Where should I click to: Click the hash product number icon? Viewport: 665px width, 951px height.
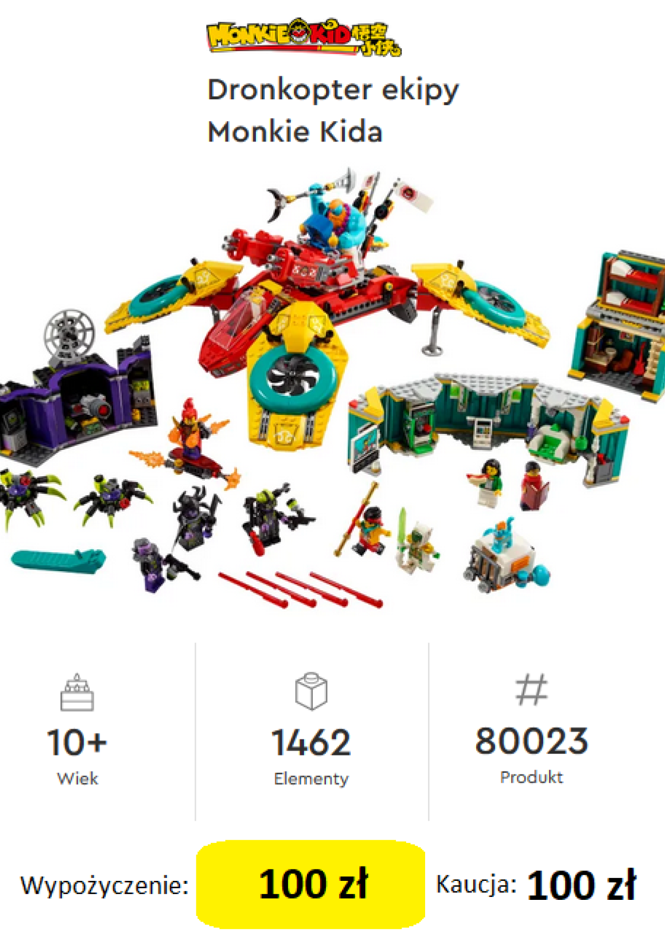[531, 689]
